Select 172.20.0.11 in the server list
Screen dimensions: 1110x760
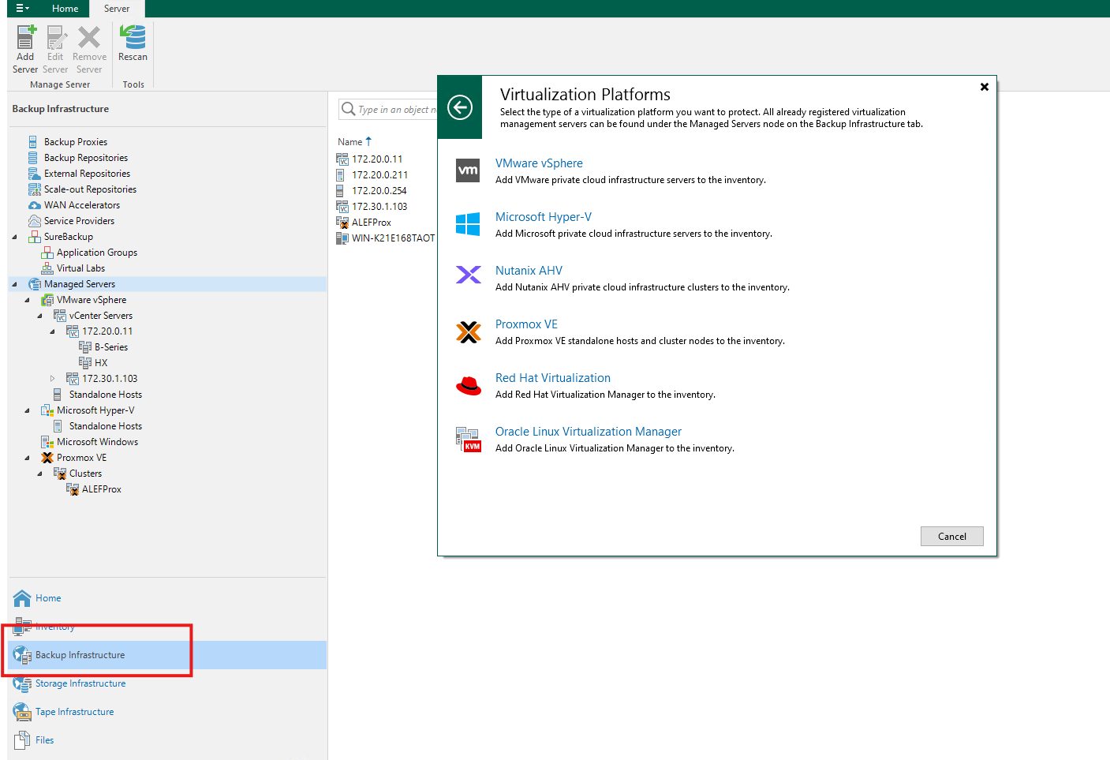377,159
